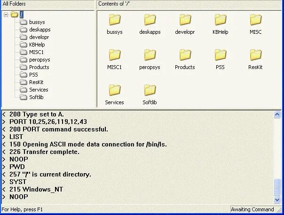
Task: Select peropsys in the All Folders tree
Action: pyautogui.click(x=39, y=60)
